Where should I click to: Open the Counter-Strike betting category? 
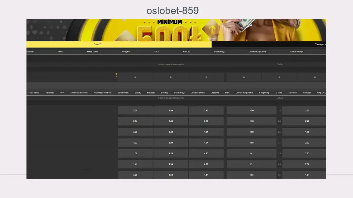pos(197,93)
